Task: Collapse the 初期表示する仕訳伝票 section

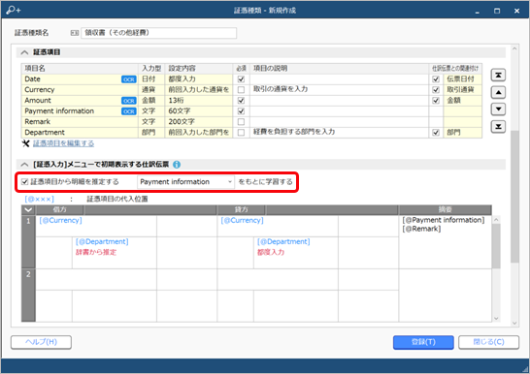Action: (24, 165)
